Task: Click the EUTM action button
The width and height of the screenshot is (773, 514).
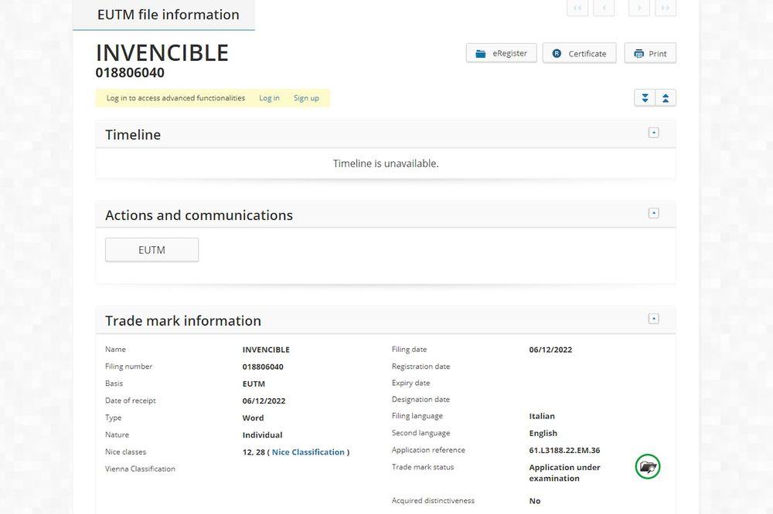Action: [x=152, y=250]
